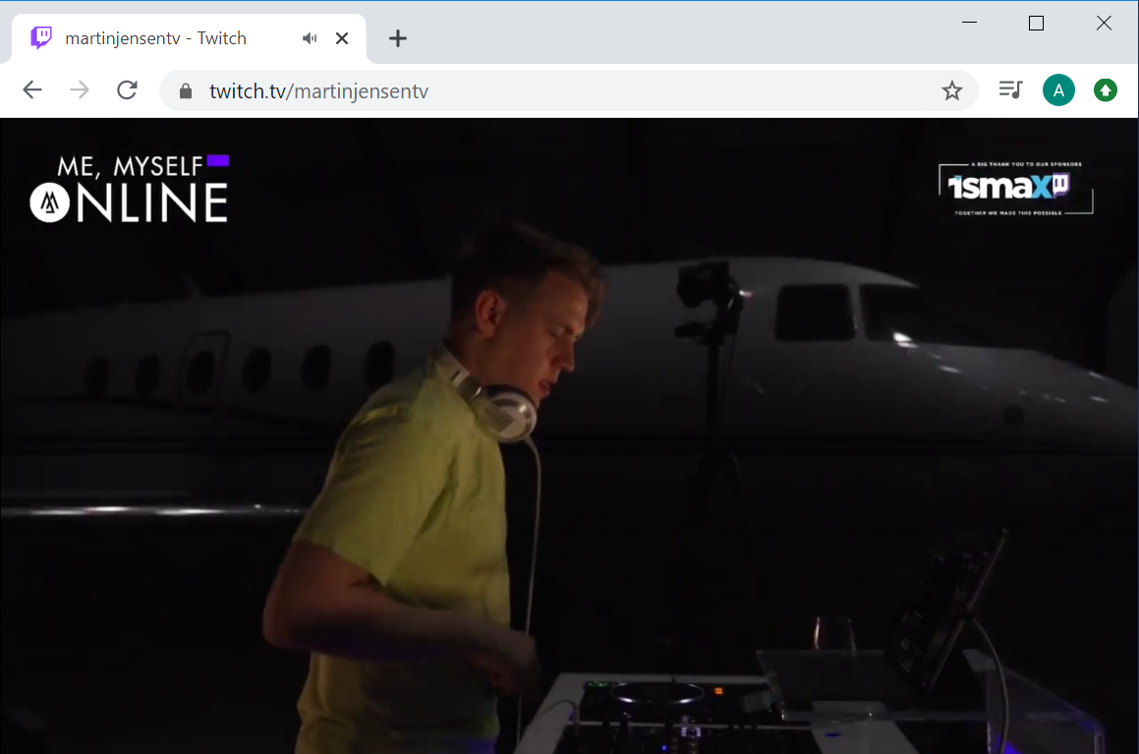
Task: Open the Chrome profile avatar "A"
Action: click(x=1058, y=91)
